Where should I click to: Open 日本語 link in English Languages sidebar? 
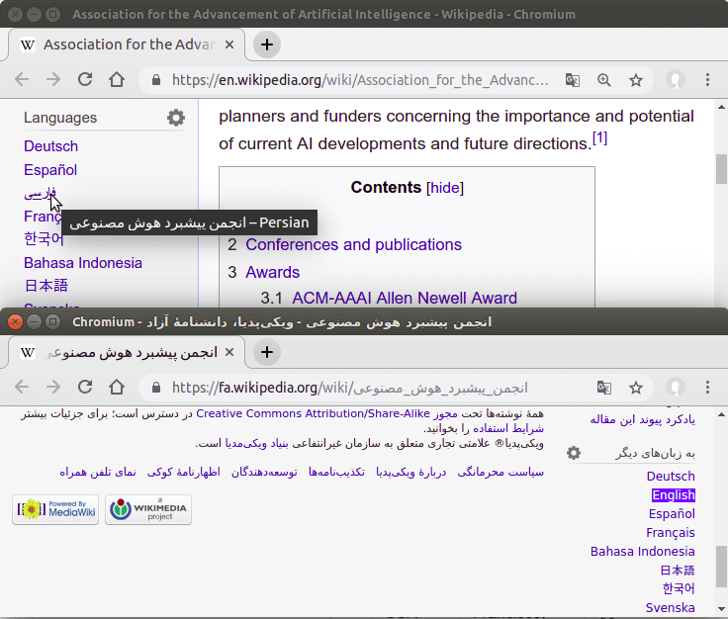coord(45,286)
